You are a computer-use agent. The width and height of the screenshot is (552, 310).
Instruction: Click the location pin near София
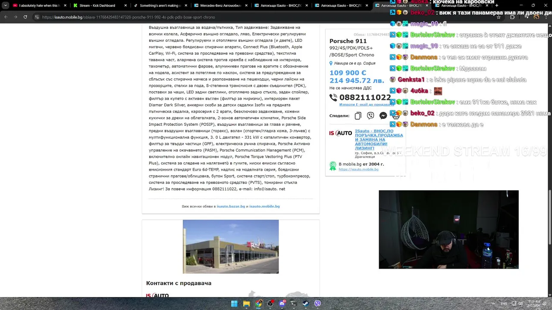coord(331,63)
